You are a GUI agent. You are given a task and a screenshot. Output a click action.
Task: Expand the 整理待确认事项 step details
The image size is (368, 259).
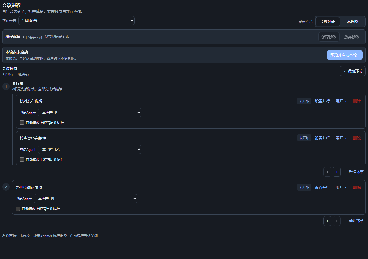click(341, 187)
